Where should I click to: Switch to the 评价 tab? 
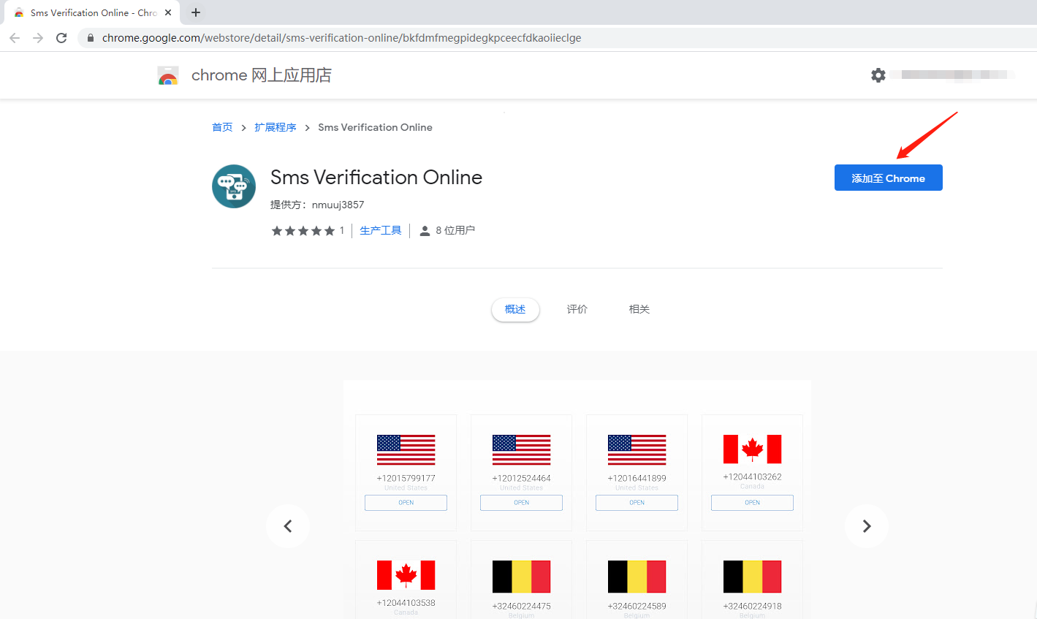(577, 309)
